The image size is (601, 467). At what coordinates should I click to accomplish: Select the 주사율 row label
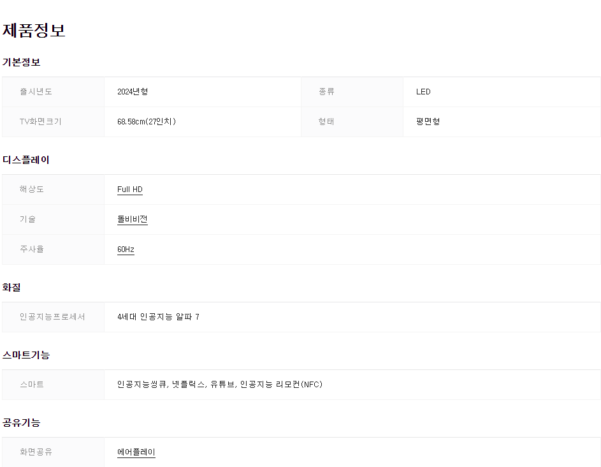coord(32,249)
